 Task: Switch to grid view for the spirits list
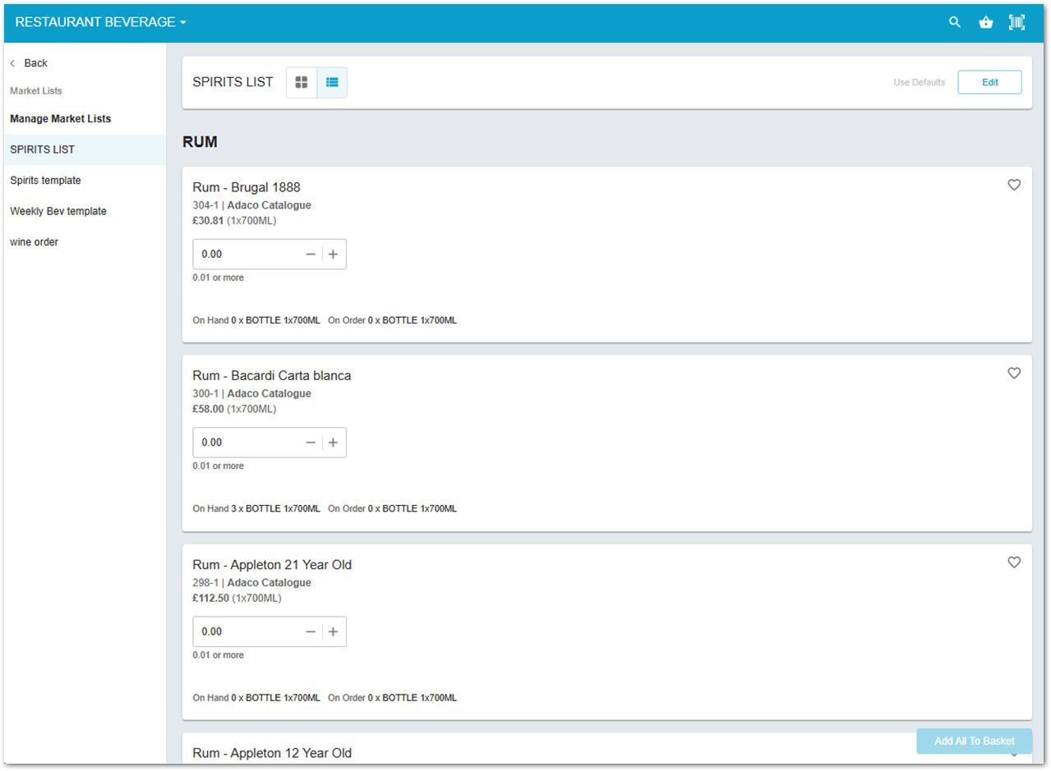[302, 82]
